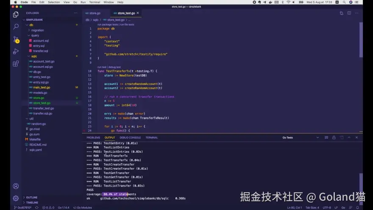The width and height of the screenshot is (373, 210).
Task: Open the Search view in activity bar
Action: (x=16, y=26)
